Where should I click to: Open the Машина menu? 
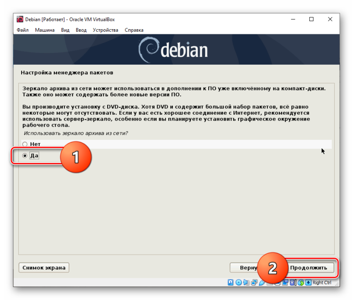click(x=45, y=30)
